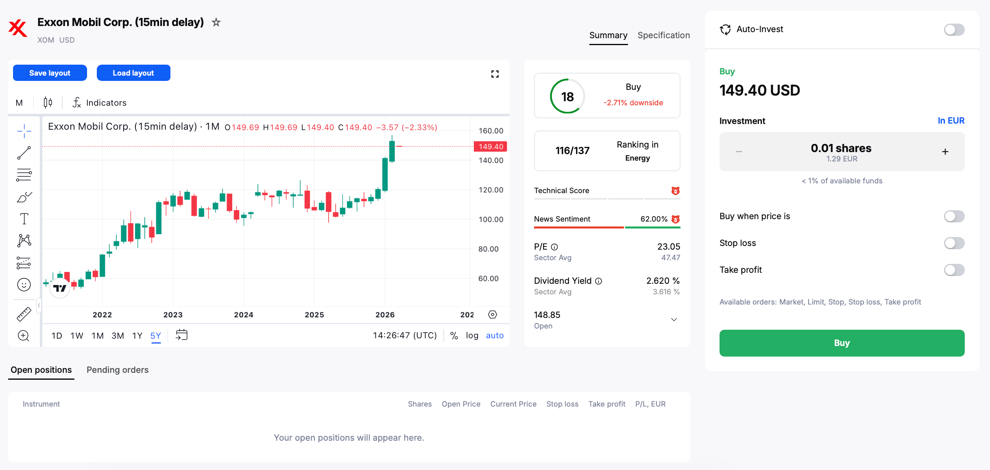
Task: Open the candlestick chart style selector
Action: [x=48, y=102]
